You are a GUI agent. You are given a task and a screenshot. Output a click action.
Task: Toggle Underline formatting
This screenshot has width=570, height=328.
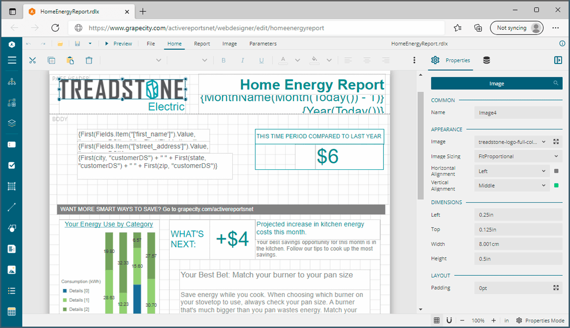click(261, 60)
